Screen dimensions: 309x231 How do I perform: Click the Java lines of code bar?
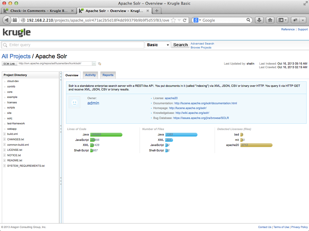[106, 135]
